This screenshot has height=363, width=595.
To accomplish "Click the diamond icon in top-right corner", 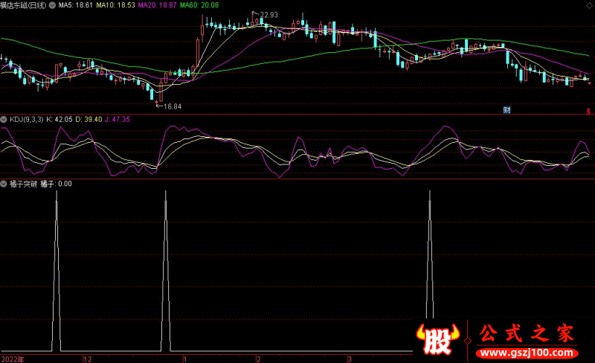I will [x=589, y=5].
